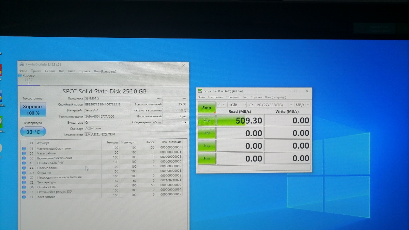Click status circle of AA Плохие блоки row
The height and width of the screenshot is (230, 409).
tap(24, 168)
